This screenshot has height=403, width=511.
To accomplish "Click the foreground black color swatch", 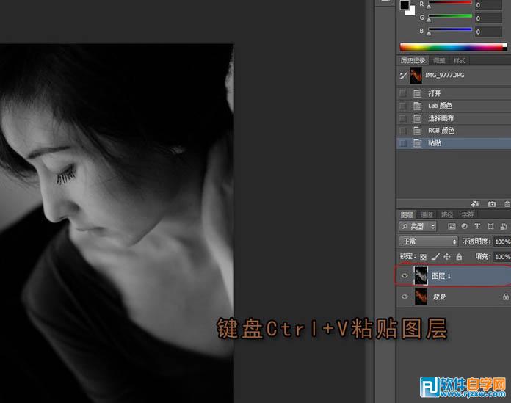I will (x=405, y=4).
